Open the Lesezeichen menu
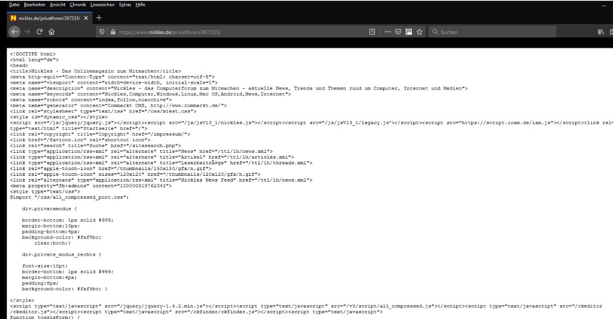Viewport: 613px width, 319px height. [103, 4]
